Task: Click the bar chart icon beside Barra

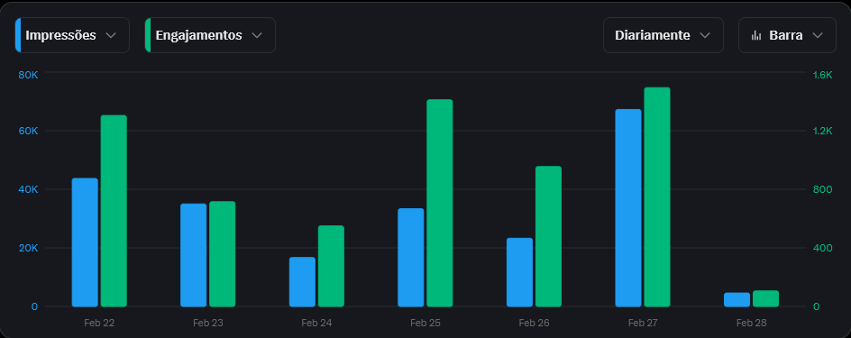Action: [756, 36]
